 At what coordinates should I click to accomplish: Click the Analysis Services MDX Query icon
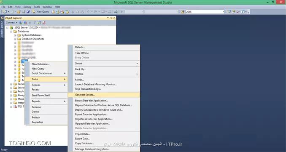coord(57,12)
